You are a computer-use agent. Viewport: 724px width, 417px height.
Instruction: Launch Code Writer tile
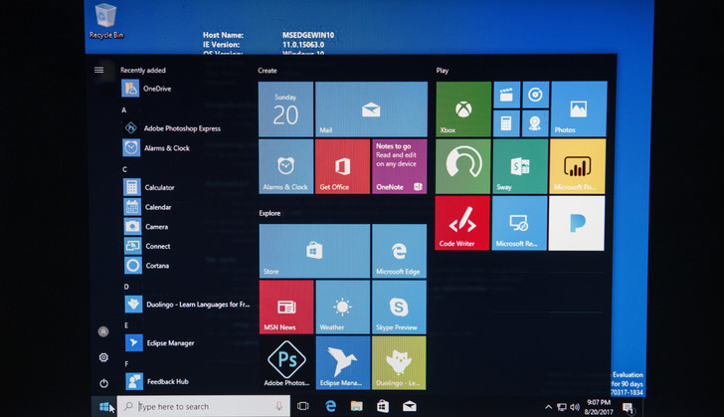coord(462,223)
